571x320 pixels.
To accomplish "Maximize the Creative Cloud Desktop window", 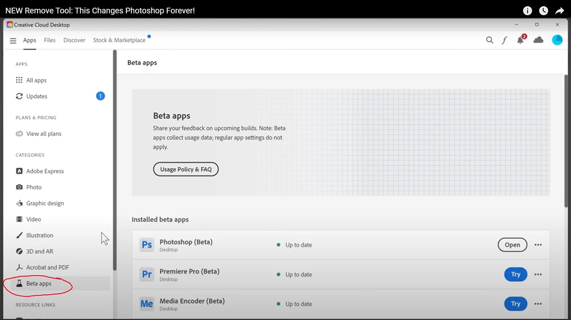I will point(537,25).
